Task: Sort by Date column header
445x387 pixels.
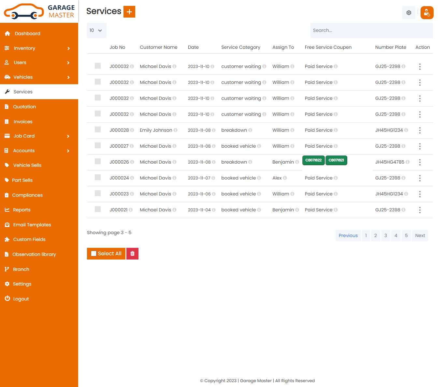Action: point(193,47)
